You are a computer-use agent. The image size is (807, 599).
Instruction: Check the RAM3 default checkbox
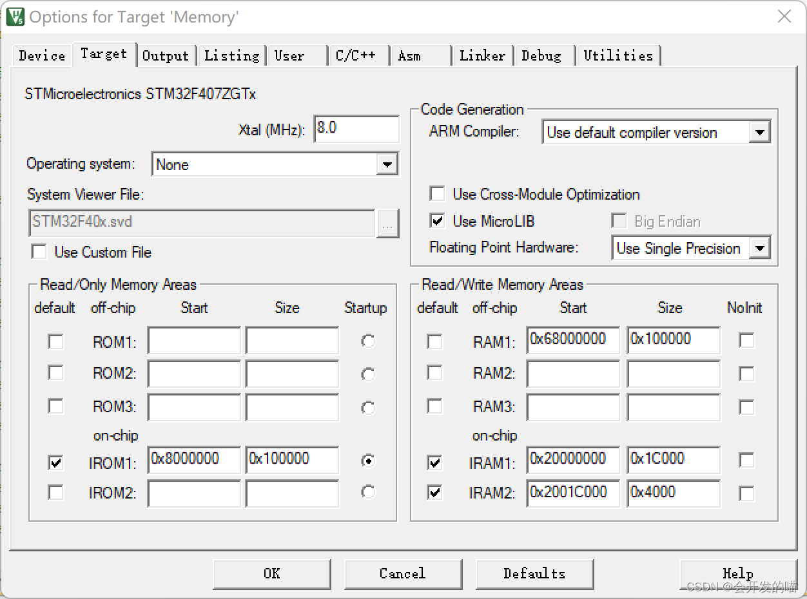[435, 406]
